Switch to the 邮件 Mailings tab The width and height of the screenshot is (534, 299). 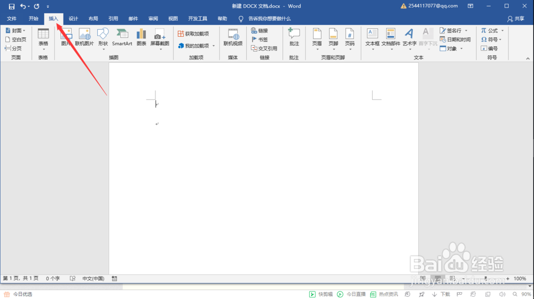click(133, 19)
